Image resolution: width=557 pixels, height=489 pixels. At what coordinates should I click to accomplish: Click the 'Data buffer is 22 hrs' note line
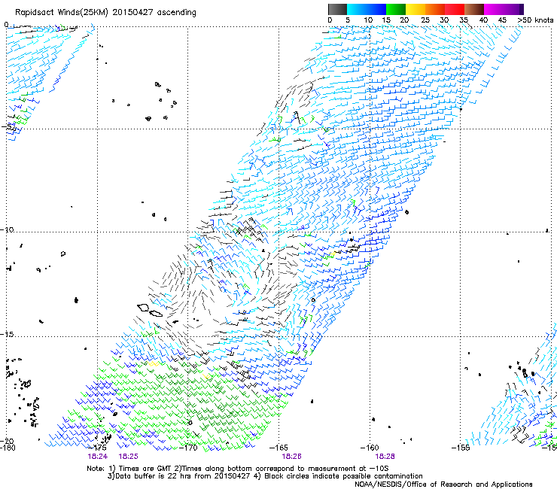265,476
